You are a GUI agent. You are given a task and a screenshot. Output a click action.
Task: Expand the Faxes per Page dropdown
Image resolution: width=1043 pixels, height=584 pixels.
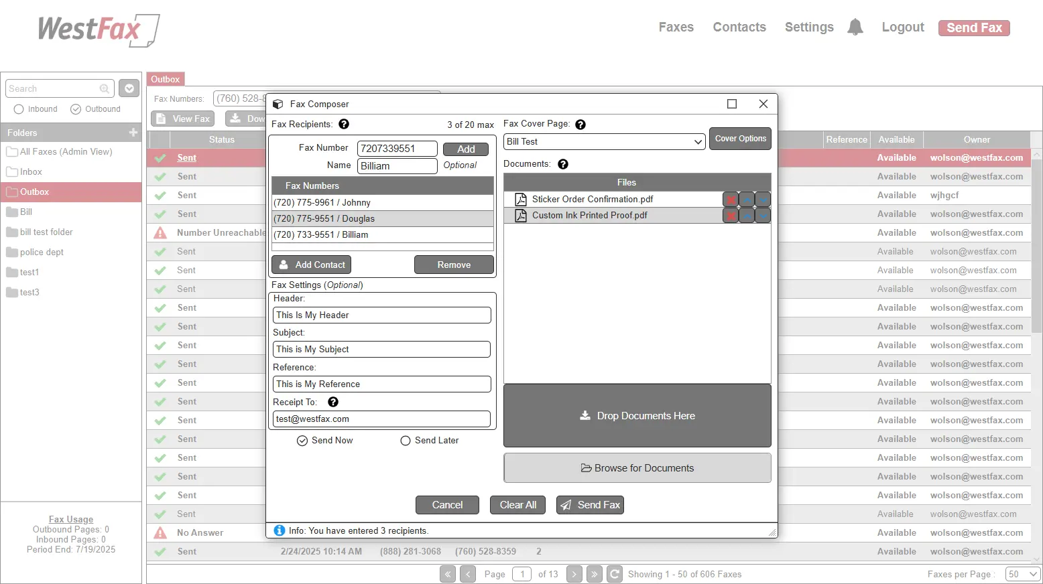(x=1023, y=574)
